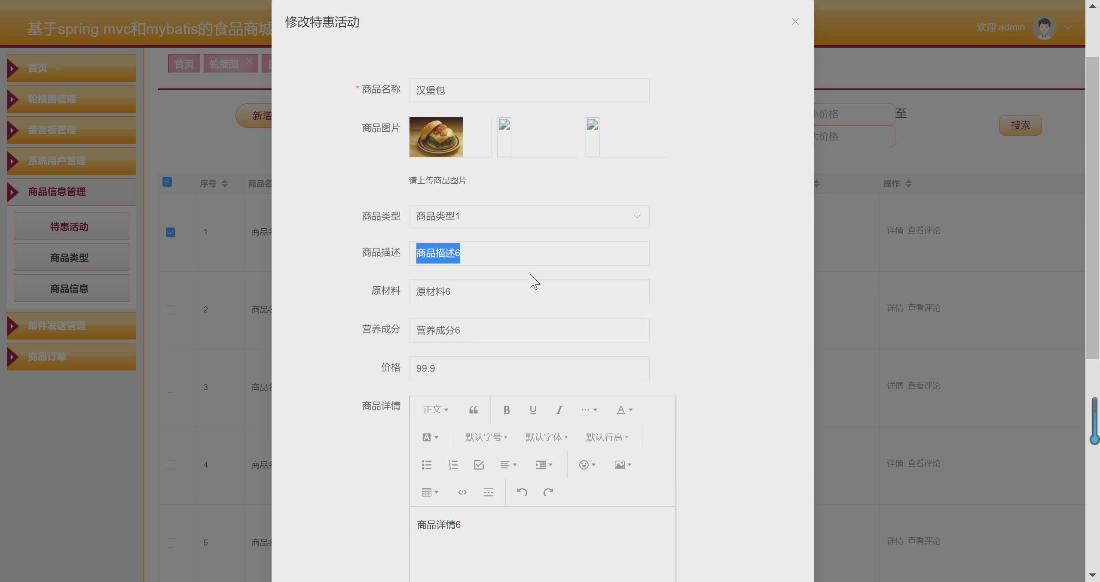Select the 特惠活动 sidebar menu item
The image size is (1100, 582).
point(69,226)
